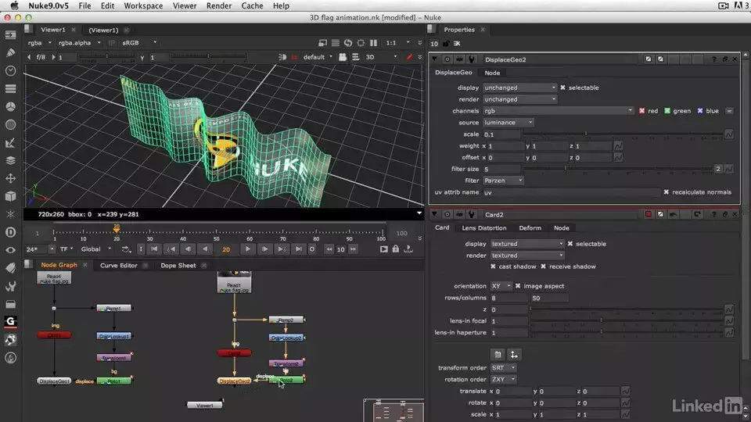Select the DisplaceGeo1 node
The width and height of the screenshot is (751, 422).
pyautogui.click(x=54, y=381)
